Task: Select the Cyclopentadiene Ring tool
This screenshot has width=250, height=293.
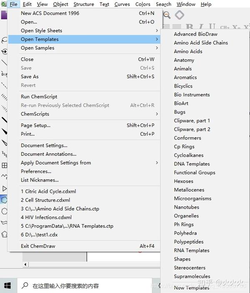Action: (x=4, y=234)
